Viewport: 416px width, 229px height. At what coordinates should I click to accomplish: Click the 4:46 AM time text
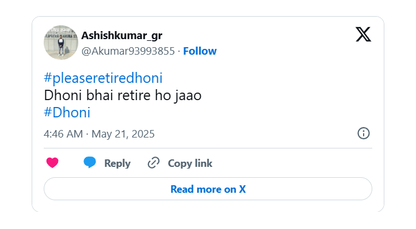coord(63,134)
